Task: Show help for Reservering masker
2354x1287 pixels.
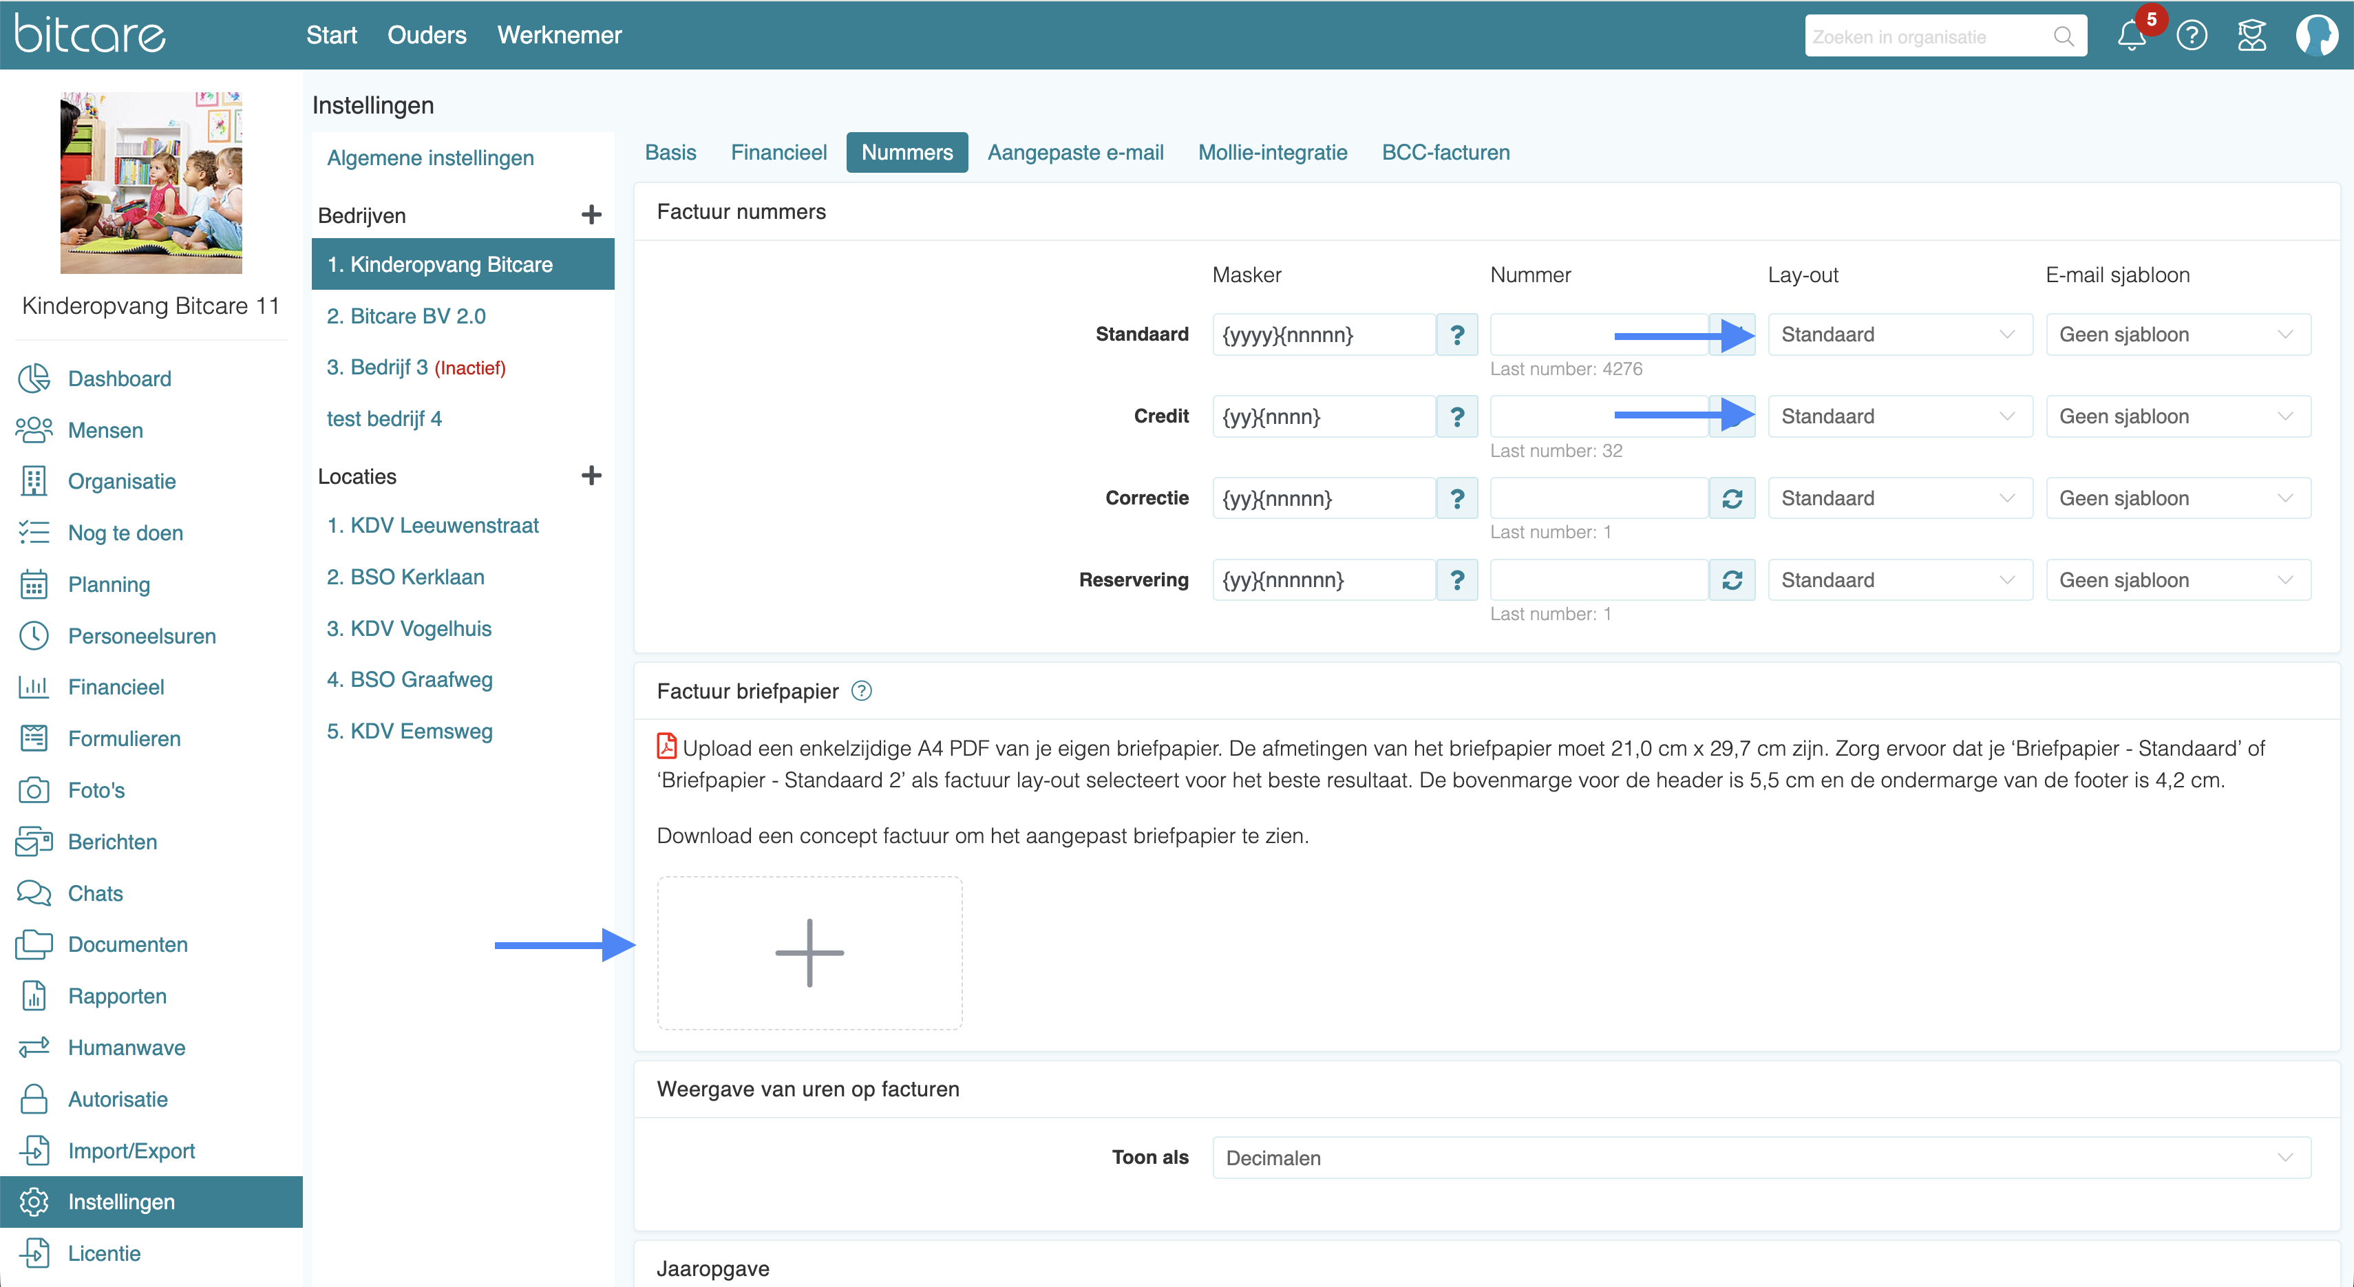Action: click(1456, 580)
